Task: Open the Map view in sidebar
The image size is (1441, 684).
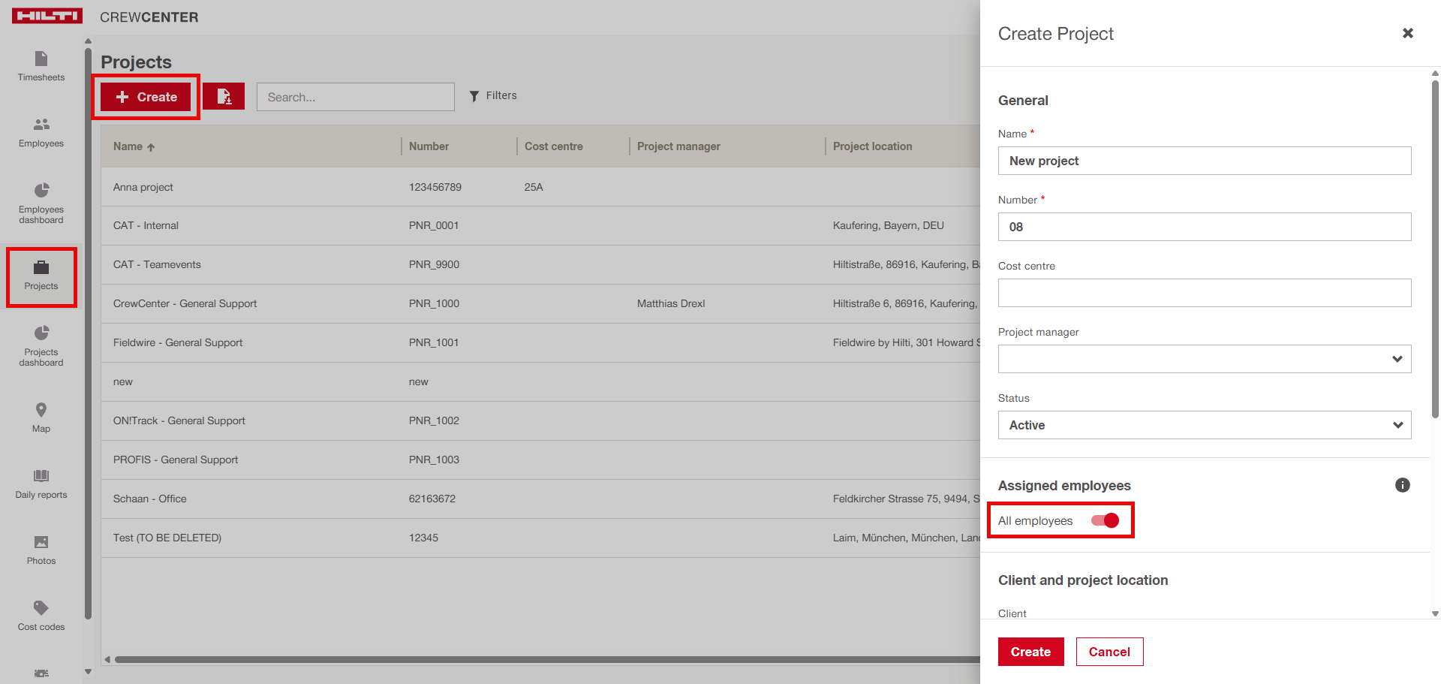Action: tap(41, 417)
